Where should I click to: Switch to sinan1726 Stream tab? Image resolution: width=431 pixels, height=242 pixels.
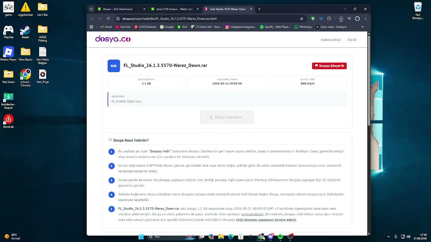[175, 9]
